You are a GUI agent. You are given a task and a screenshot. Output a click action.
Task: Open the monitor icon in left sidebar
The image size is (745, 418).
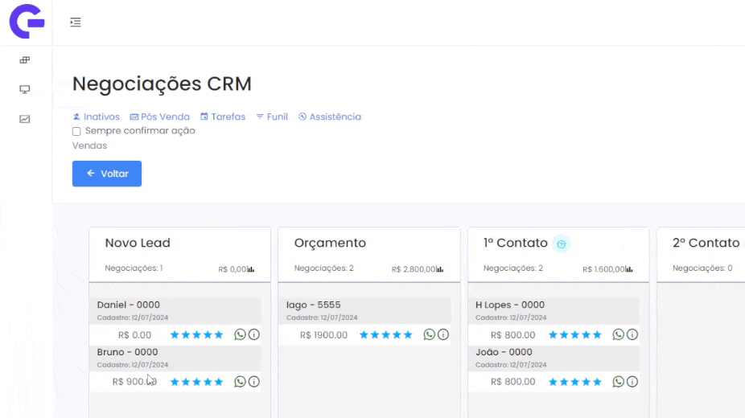(x=25, y=89)
